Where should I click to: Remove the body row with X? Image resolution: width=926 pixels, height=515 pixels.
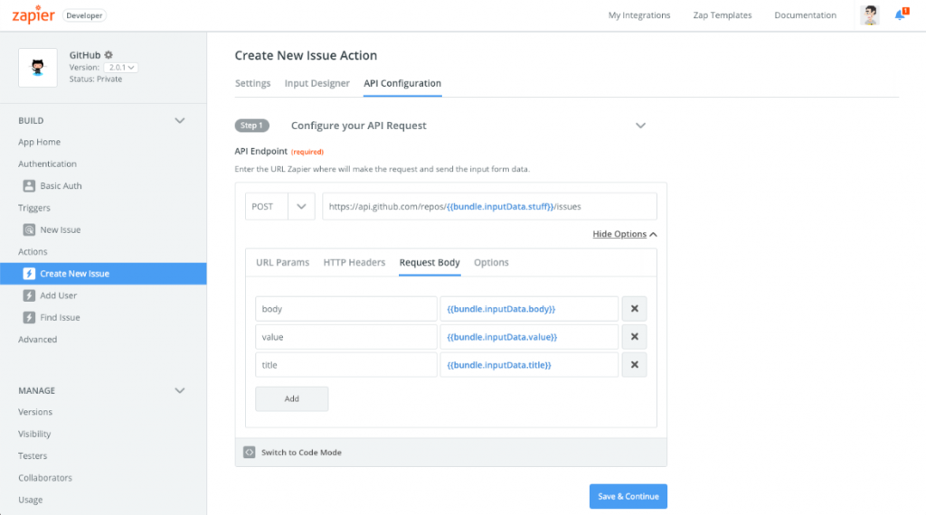(634, 308)
